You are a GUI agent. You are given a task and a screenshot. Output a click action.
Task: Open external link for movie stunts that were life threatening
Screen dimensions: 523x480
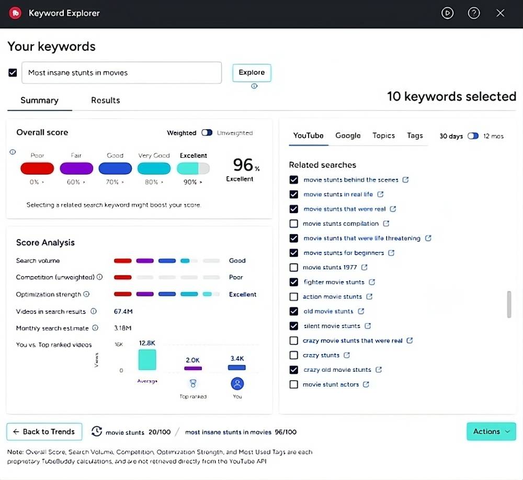pos(428,238)
